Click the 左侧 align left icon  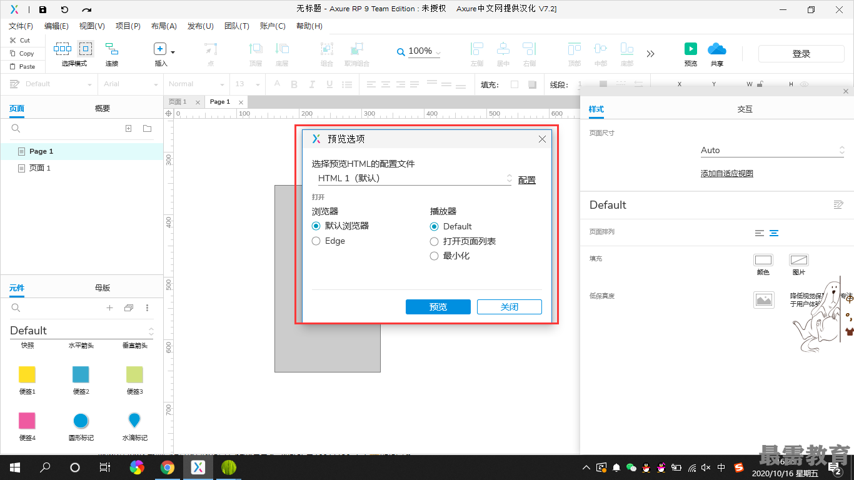[477, 49]
